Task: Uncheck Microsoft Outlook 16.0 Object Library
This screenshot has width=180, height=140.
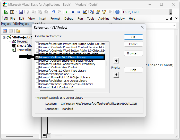Action: (37, 57)
